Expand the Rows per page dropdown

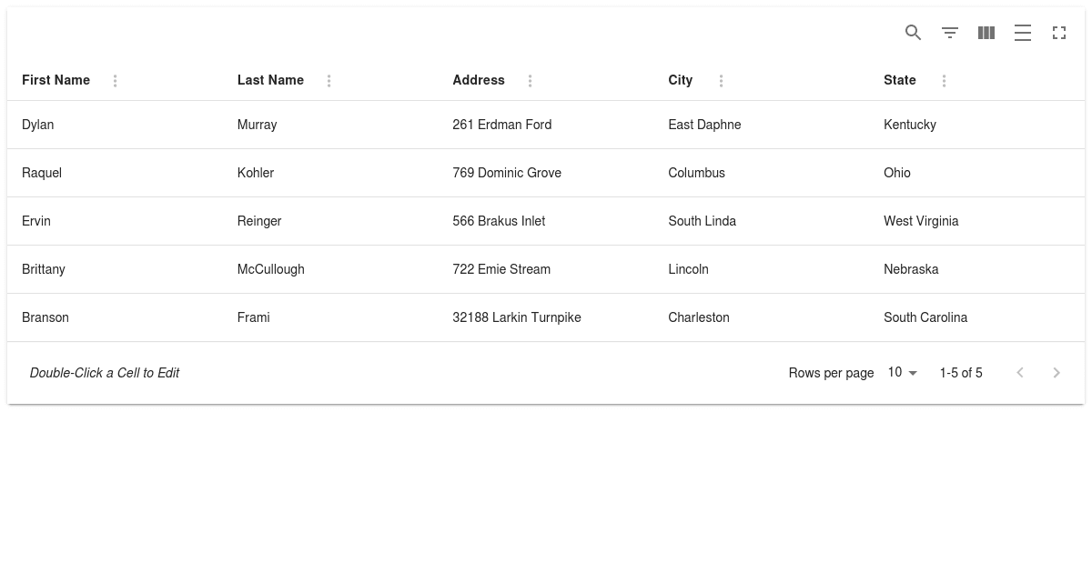click(x=904, y=373)
